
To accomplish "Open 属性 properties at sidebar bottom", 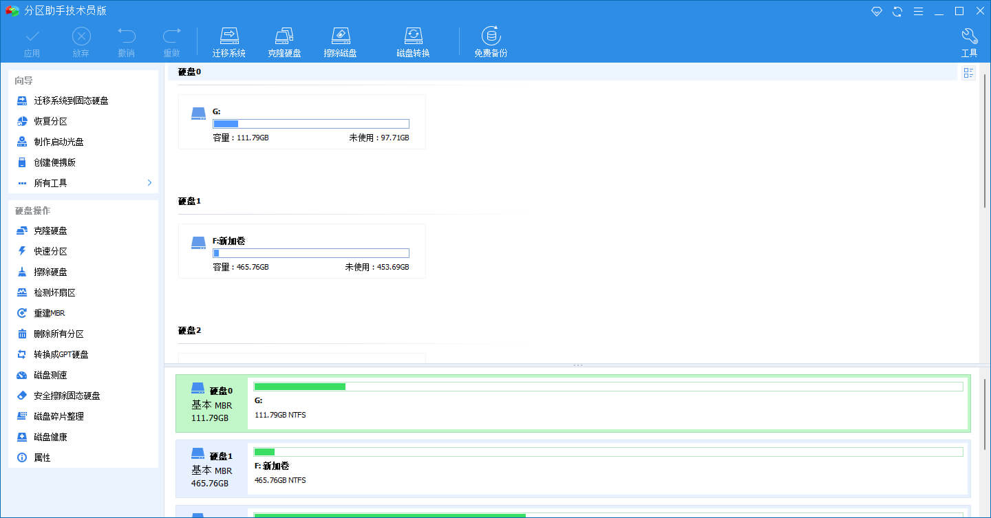I will (x=41, y=457).
